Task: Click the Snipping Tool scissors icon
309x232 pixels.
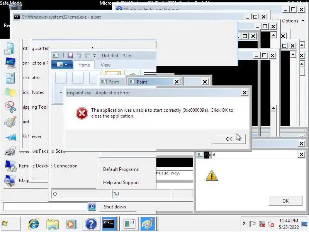Action: click(x=10, y=107)
